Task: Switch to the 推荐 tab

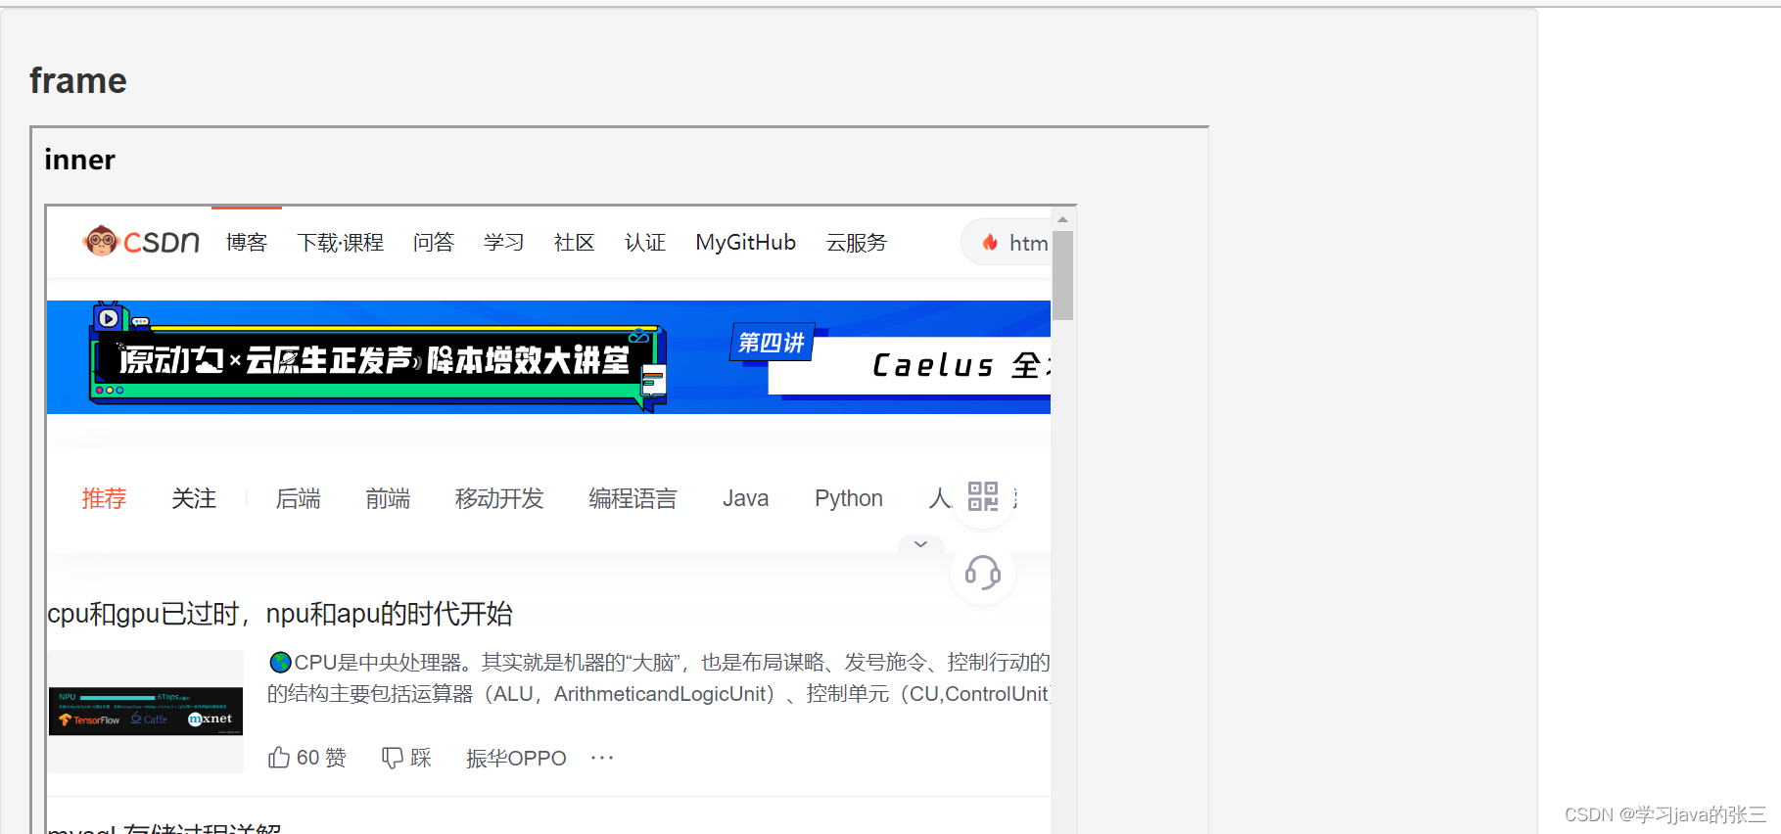Action: tap(104, 499)
